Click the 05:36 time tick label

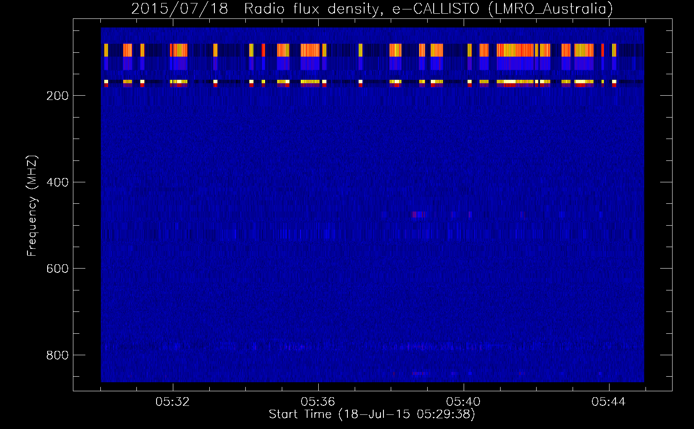[x=318, y=402]
